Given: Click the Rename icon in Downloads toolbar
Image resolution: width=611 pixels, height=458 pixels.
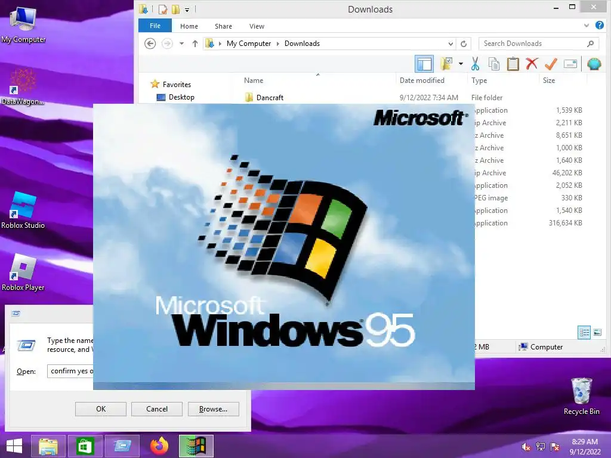Looking at the screenshot, I should (570, 64).
